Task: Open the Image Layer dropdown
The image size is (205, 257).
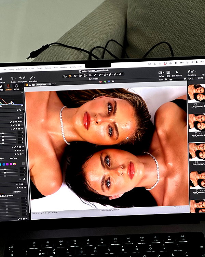Action: click(43, 84)
